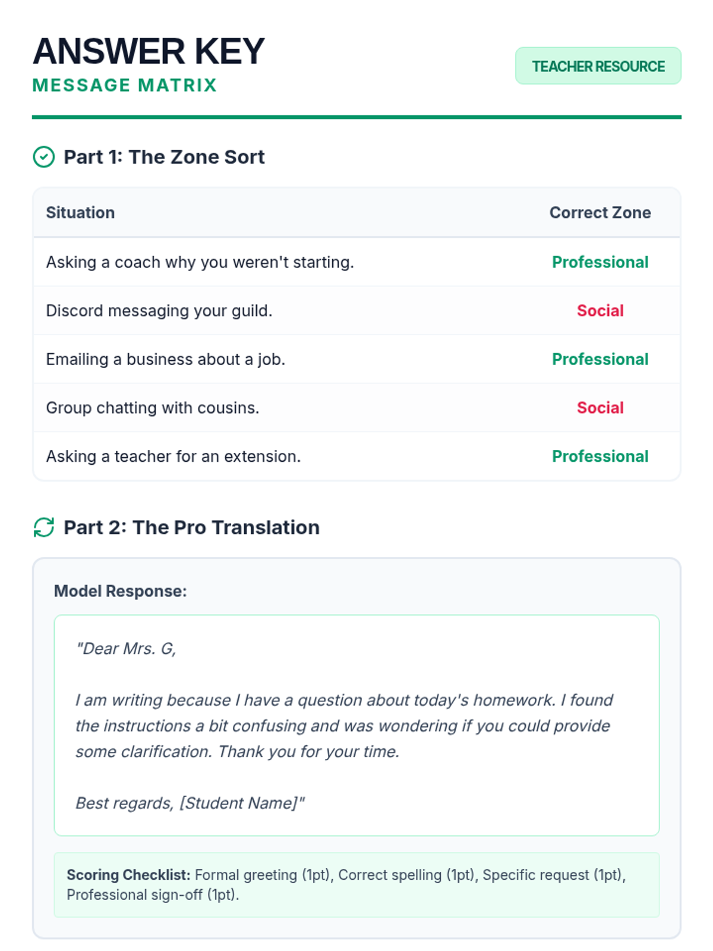Click the refresh arrows icon beside Part 2
This screenshot has height=951, width=713.
pos(43,527)
